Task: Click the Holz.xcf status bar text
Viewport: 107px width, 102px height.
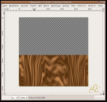Action: tap(37, 98)
